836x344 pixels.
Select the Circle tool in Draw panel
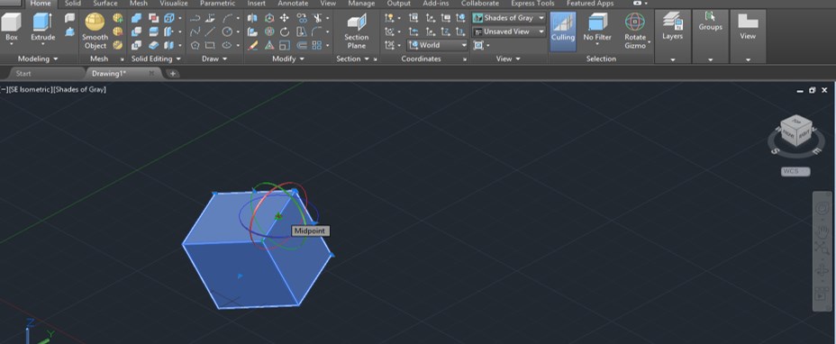point(227,32)
